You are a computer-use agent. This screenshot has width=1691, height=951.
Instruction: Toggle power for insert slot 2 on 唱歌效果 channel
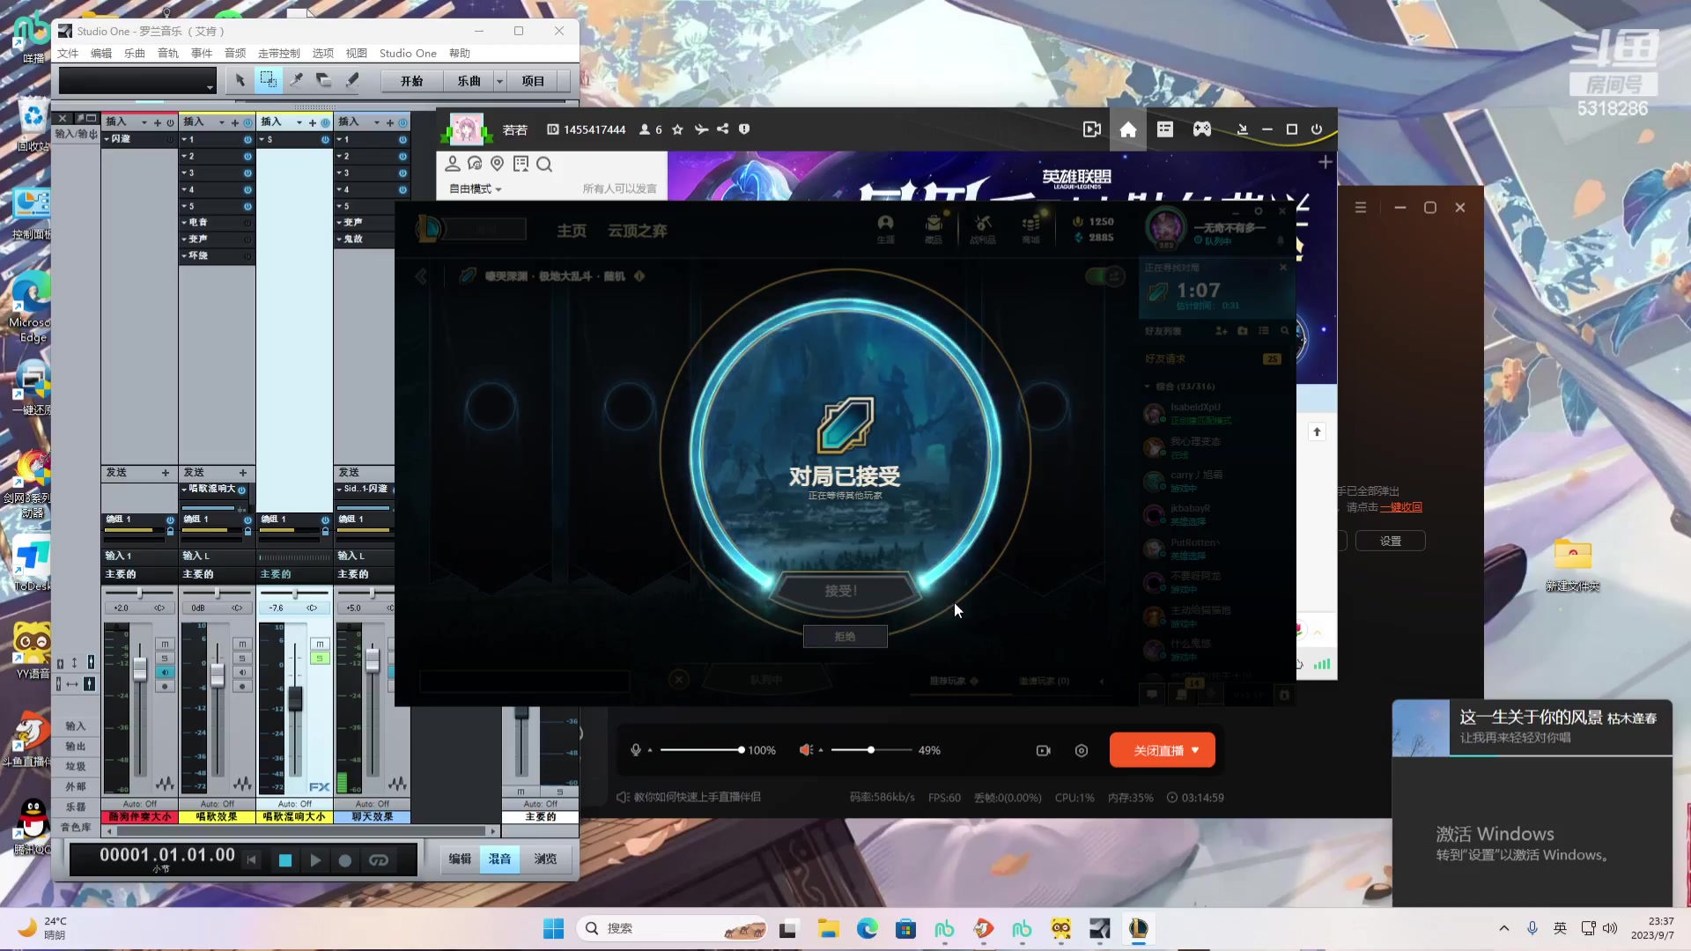[247, 157]
